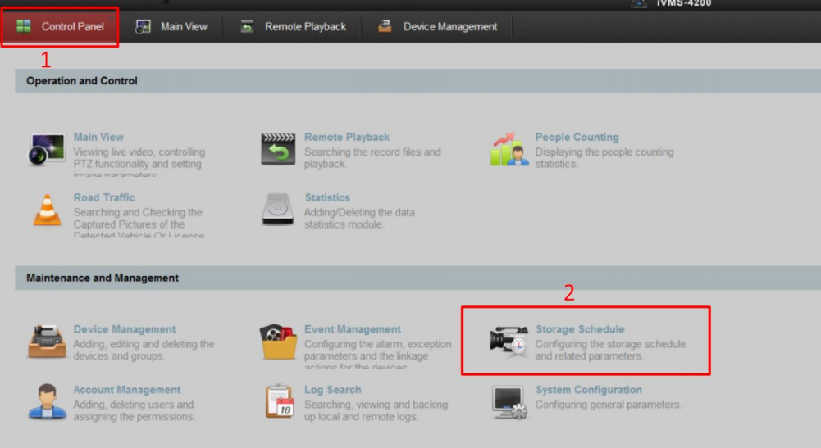This screenshot has height=448, width=821.
Task: Open the Account Management user icon
Action: [47, 401]
